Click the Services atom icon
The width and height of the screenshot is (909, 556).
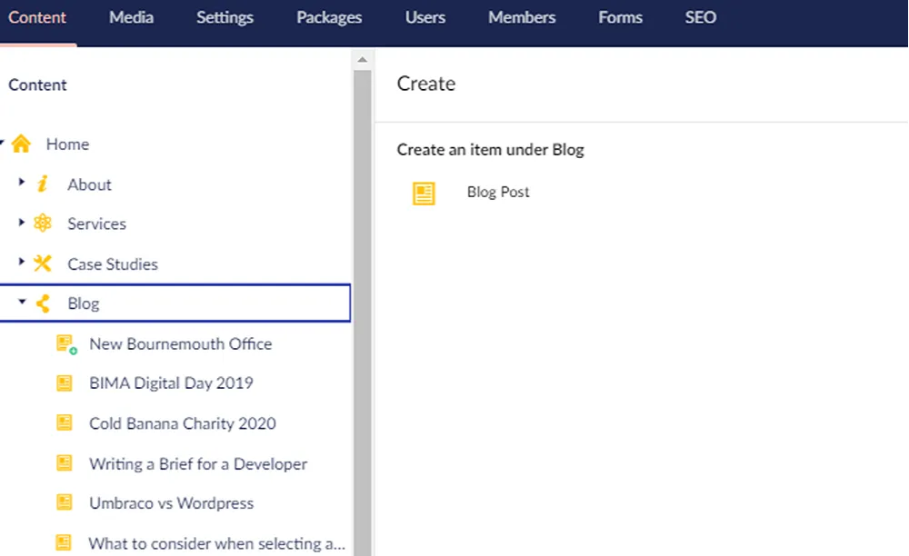click(43, 223)
